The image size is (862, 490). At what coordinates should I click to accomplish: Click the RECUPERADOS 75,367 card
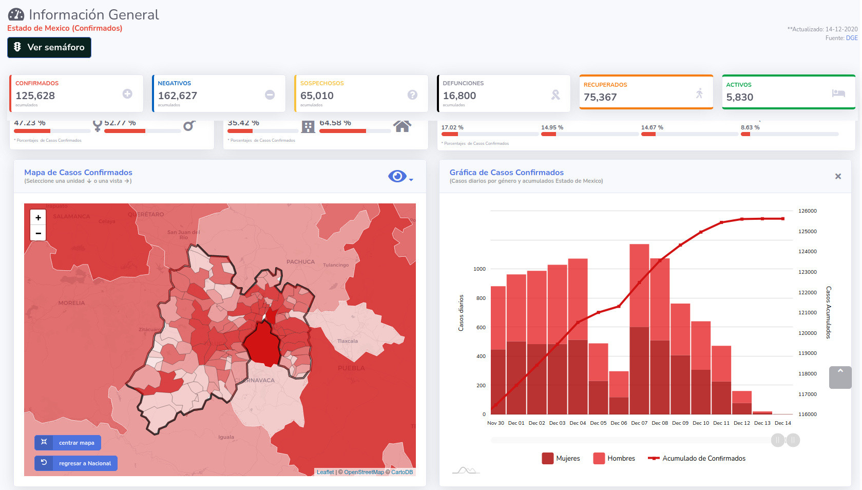point(646,92)
